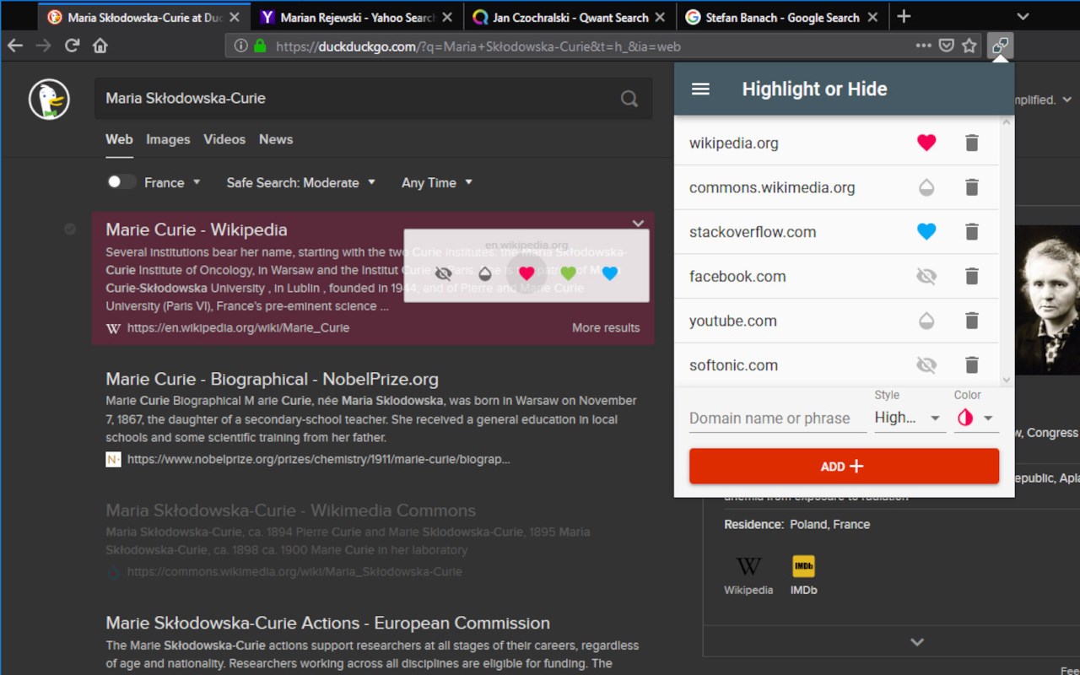This screenshot has width=1080, height=675.
Task: List all tabs with the chevron
Action: point(1023,16)
